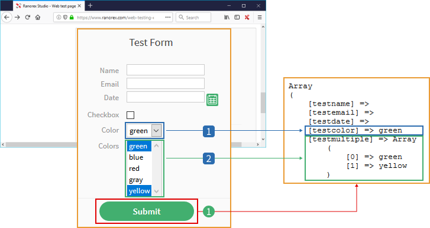Minimize the browser window
Image resolution: width=430 pixels, height=228 pixels.
click(x=229, y=5)
